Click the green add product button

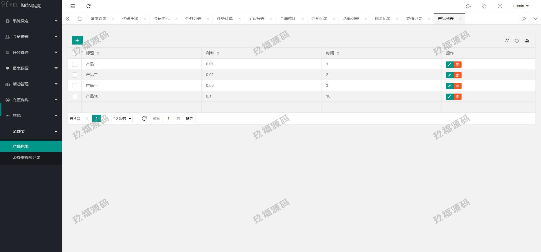click(x=77, y=40)
